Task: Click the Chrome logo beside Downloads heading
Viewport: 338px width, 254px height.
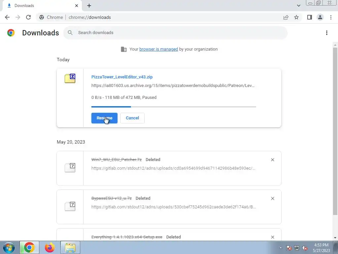Action: coord(11,33)
